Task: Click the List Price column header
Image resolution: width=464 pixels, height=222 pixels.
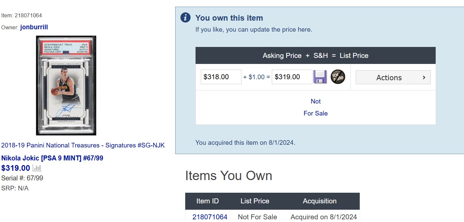Action: [x=255, y=201]
